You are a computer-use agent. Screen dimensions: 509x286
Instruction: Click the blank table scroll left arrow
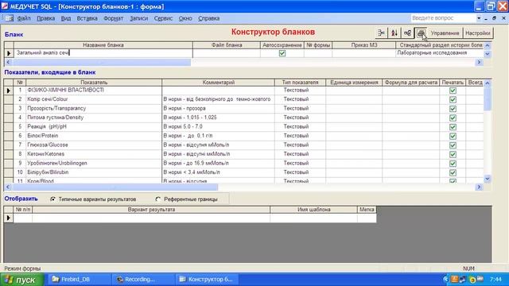point(8,62)
